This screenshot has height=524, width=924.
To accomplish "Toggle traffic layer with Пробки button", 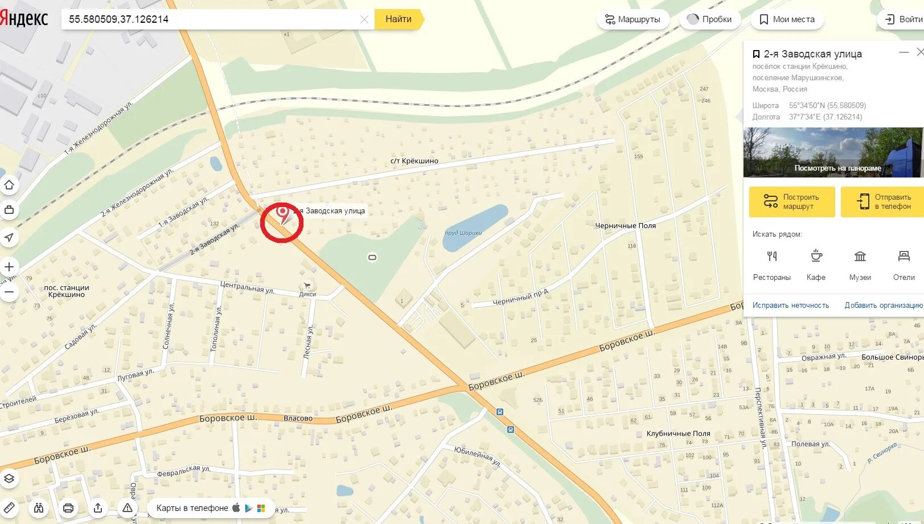I will pyautogui.click(x=710, y=19).
